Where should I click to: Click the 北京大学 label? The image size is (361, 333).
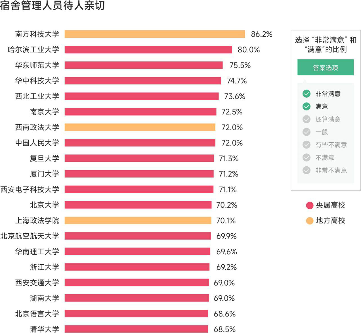45,205
